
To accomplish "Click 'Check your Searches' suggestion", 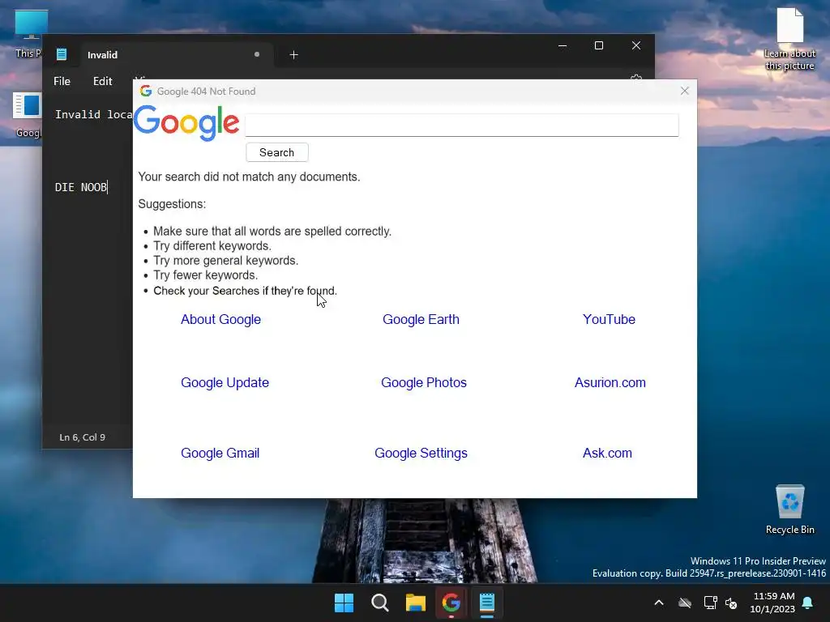I will (x=245, y=291).
